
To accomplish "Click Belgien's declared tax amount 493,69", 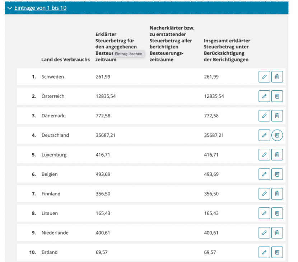I will pyautogui.click(x=103, y=174).
